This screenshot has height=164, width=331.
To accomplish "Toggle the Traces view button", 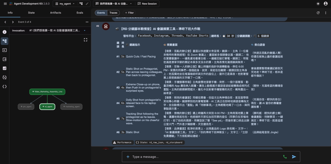I will point(113,13).
